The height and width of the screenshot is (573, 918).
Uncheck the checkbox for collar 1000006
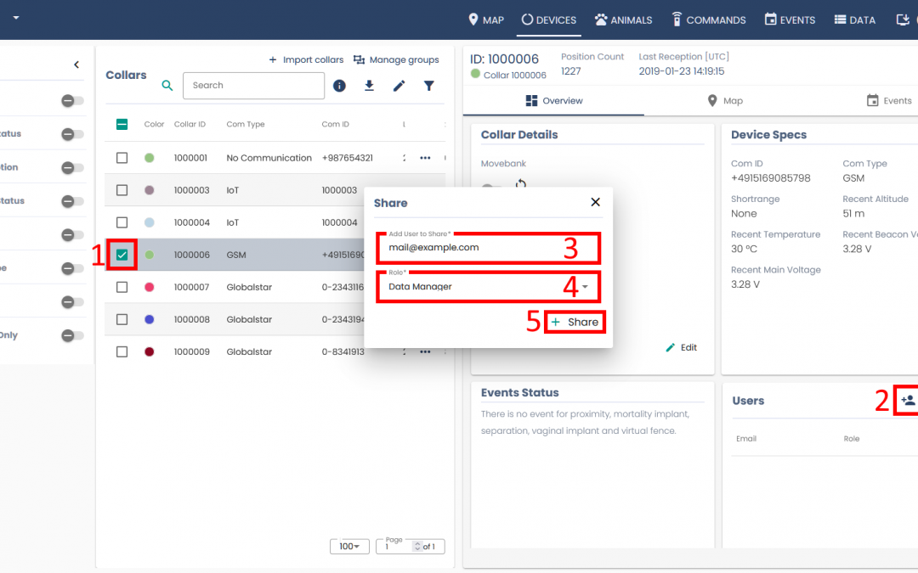point(122,255)
